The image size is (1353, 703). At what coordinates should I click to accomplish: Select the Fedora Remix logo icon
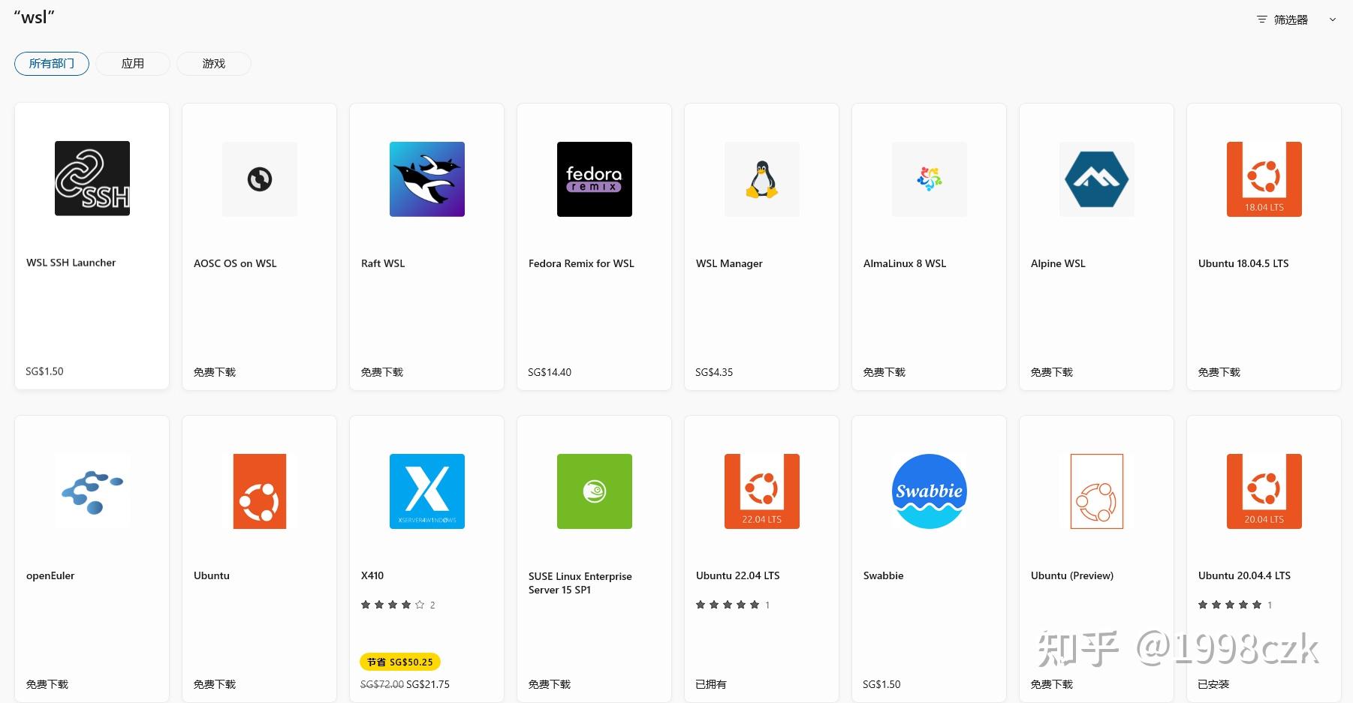point(594,179)
